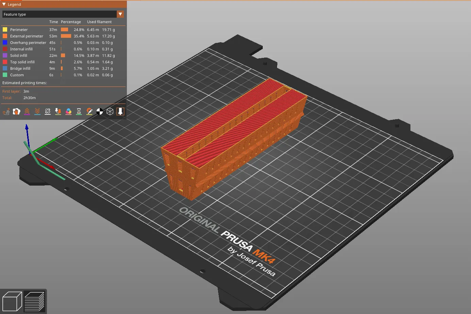Click the Percentage column header

pos(71,22)
